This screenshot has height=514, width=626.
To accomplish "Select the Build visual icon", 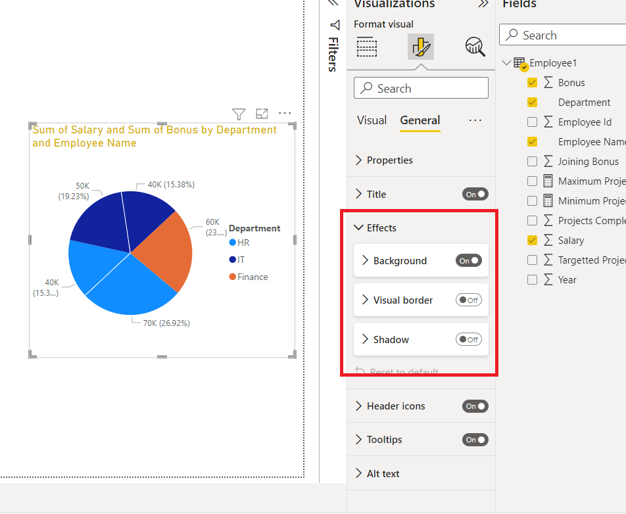I will [366, 47].
